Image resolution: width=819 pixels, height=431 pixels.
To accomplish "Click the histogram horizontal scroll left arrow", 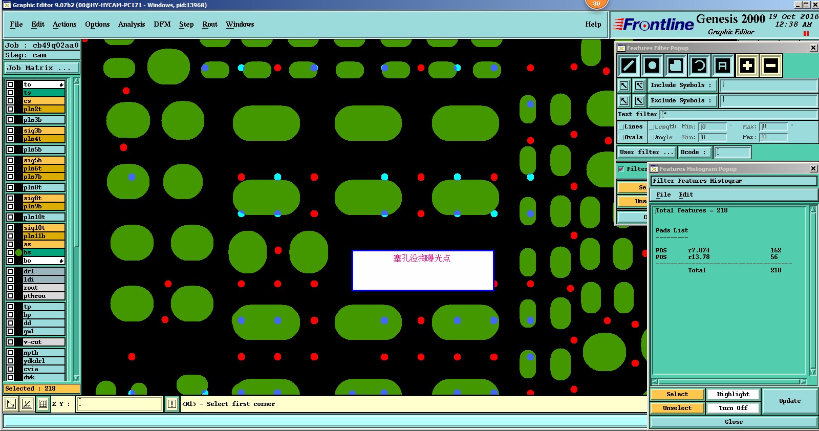I will 655,382.
